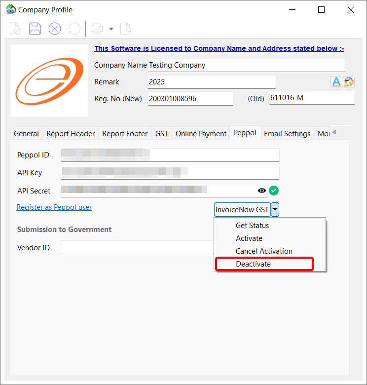Click the Save floppy disk icon

point(35,29)
